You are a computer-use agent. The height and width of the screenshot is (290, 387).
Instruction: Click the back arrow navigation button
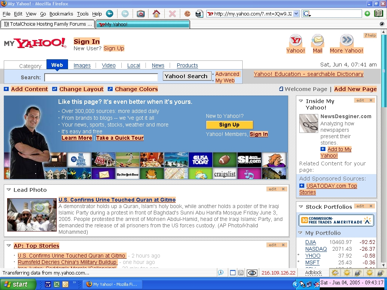[x=110, y=14]
